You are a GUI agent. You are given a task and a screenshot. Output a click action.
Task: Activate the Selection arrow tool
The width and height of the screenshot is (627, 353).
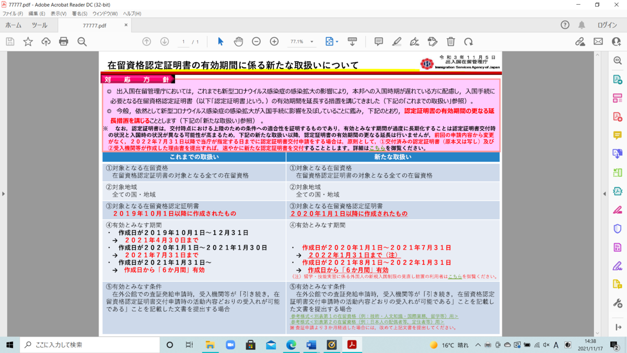pos(220,41)
